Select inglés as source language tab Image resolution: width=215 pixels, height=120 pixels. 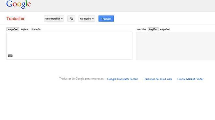[24, 29]
